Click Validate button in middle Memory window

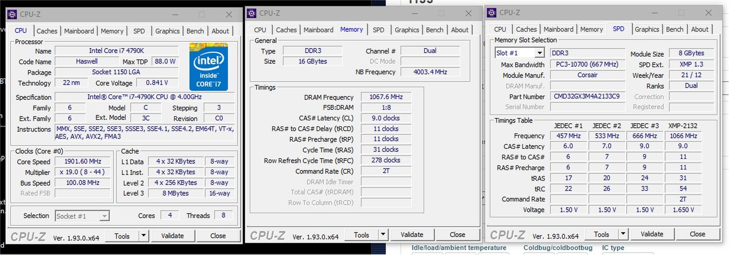click(412, 235)
